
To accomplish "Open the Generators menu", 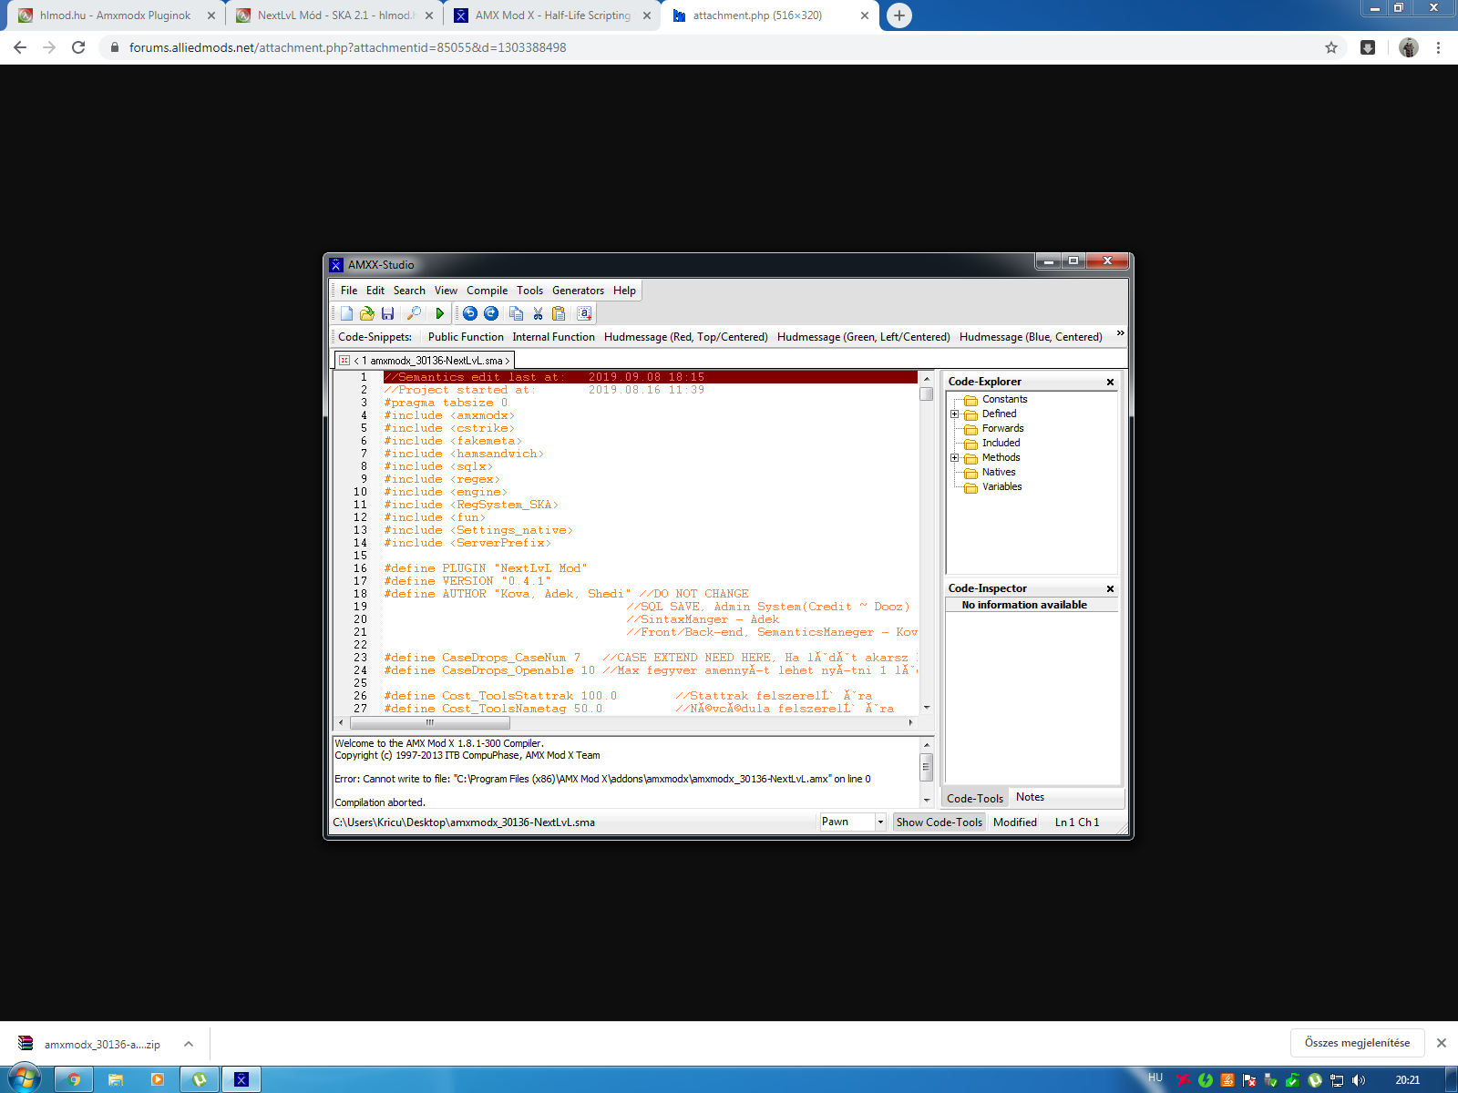I will click(578, 291).
